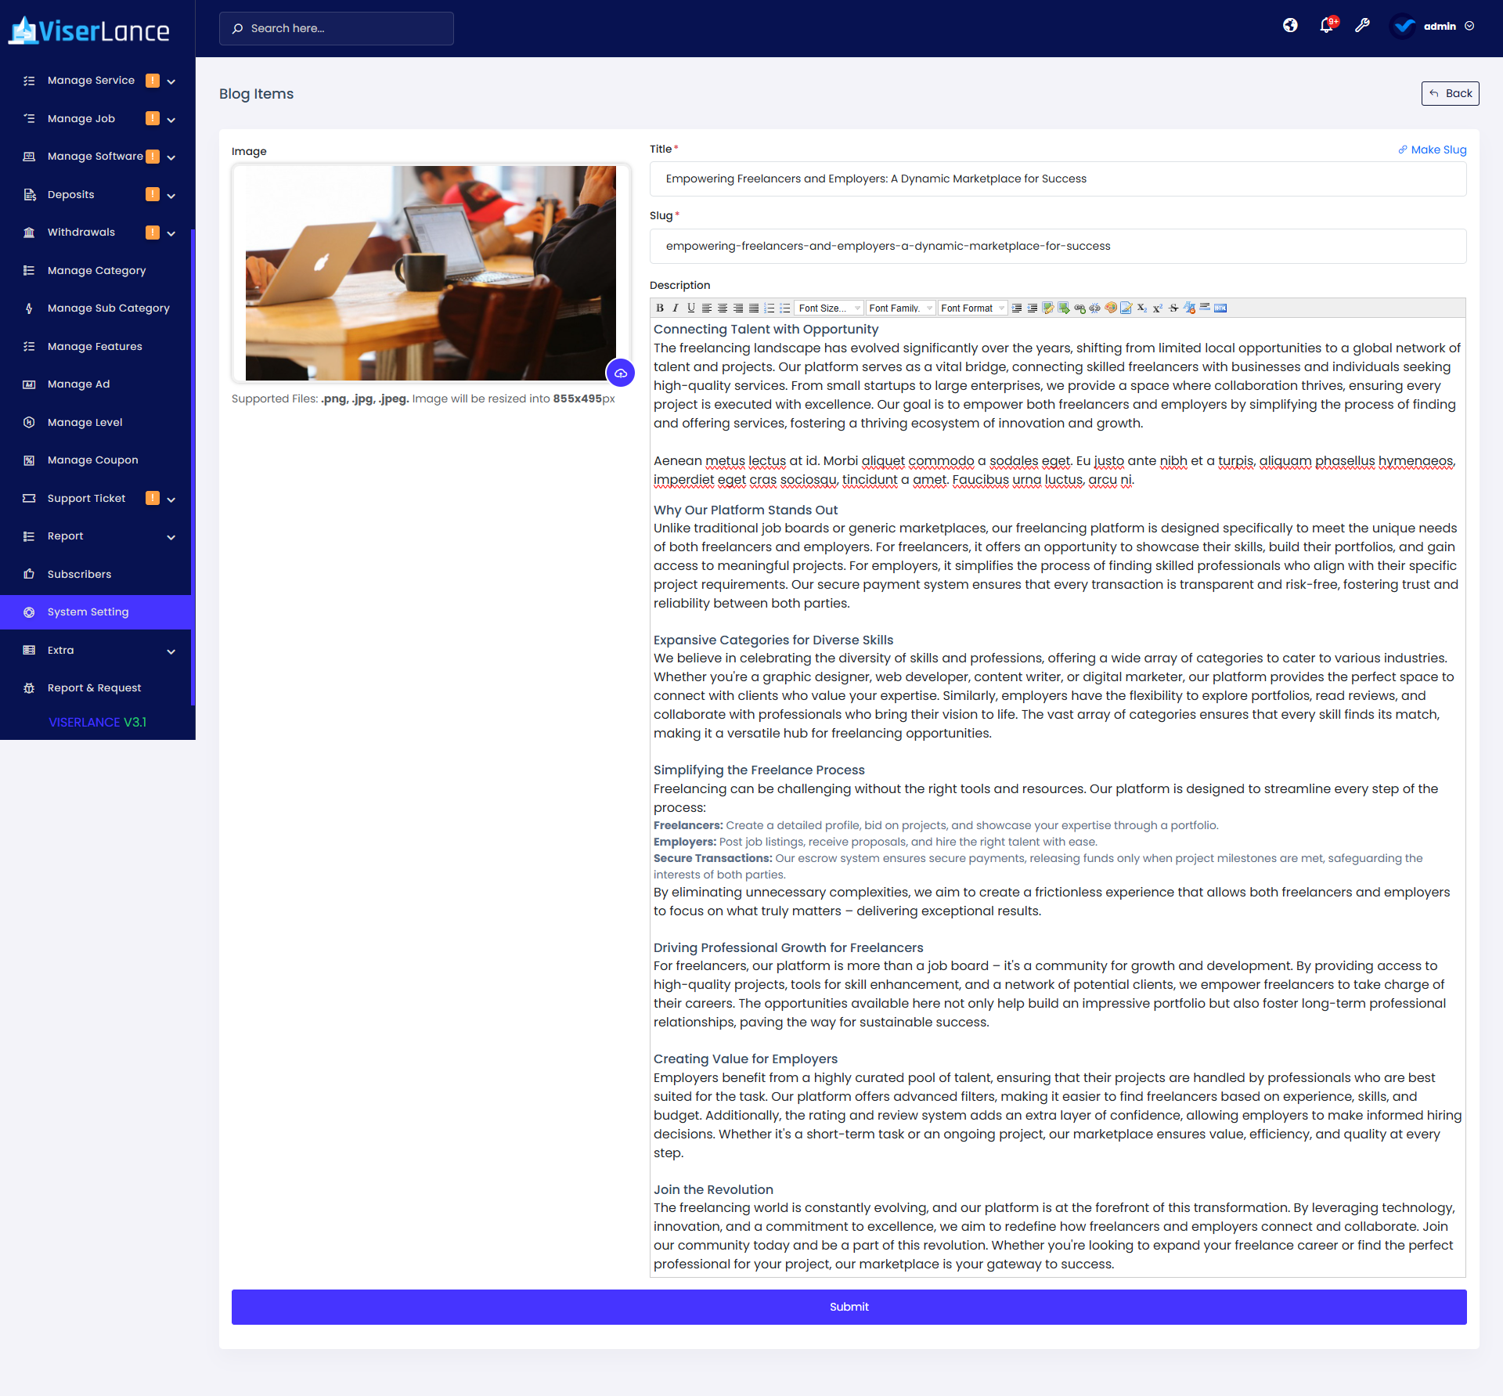Screen dimensions: 1503x1396
Task: Insert an ordered numbered list
Action: point(770,308)
